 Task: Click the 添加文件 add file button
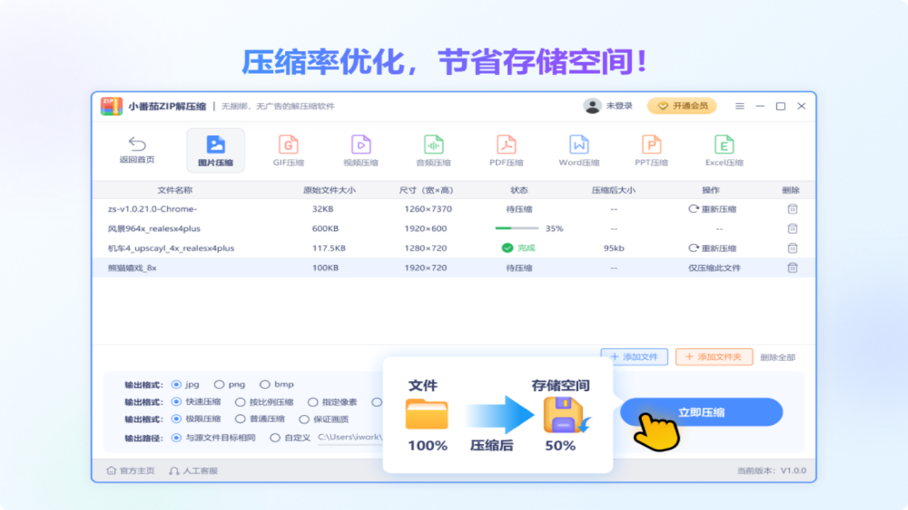[633, 357]
